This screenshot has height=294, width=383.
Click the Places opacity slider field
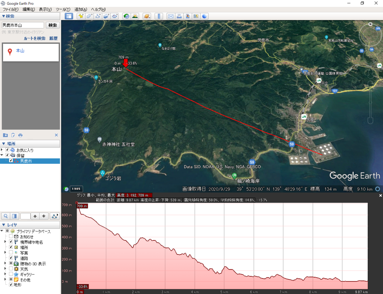pyautogui.click(x=25, y=216)
